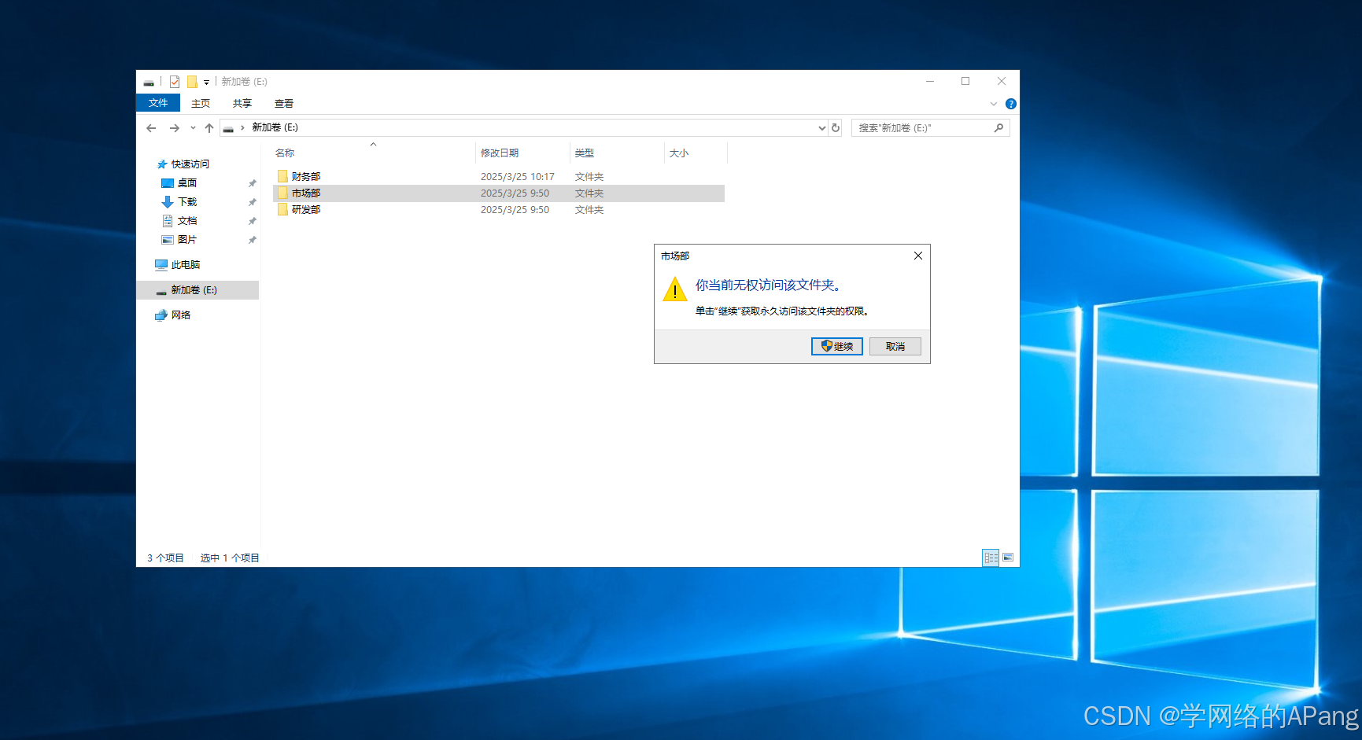Image resolution: width=1362 pixels, height=740 pixels.
Task: Click the yellow warning triangle icon
Action: 675,289
